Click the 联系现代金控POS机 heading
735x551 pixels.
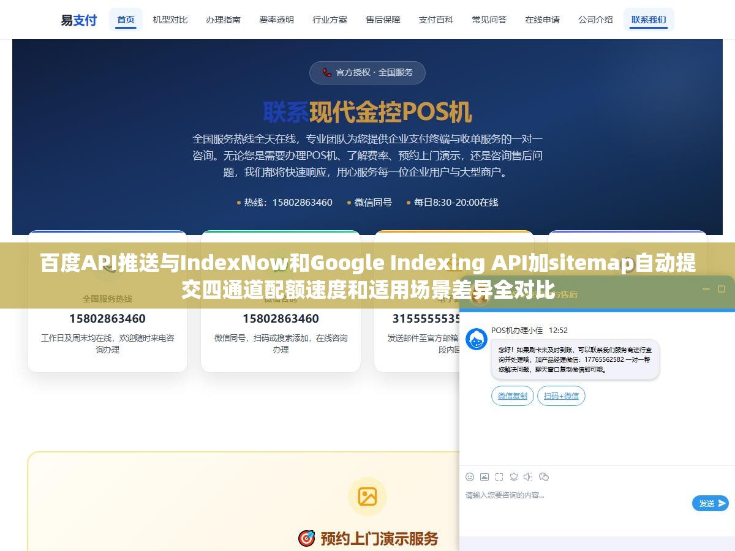point(367,112)
